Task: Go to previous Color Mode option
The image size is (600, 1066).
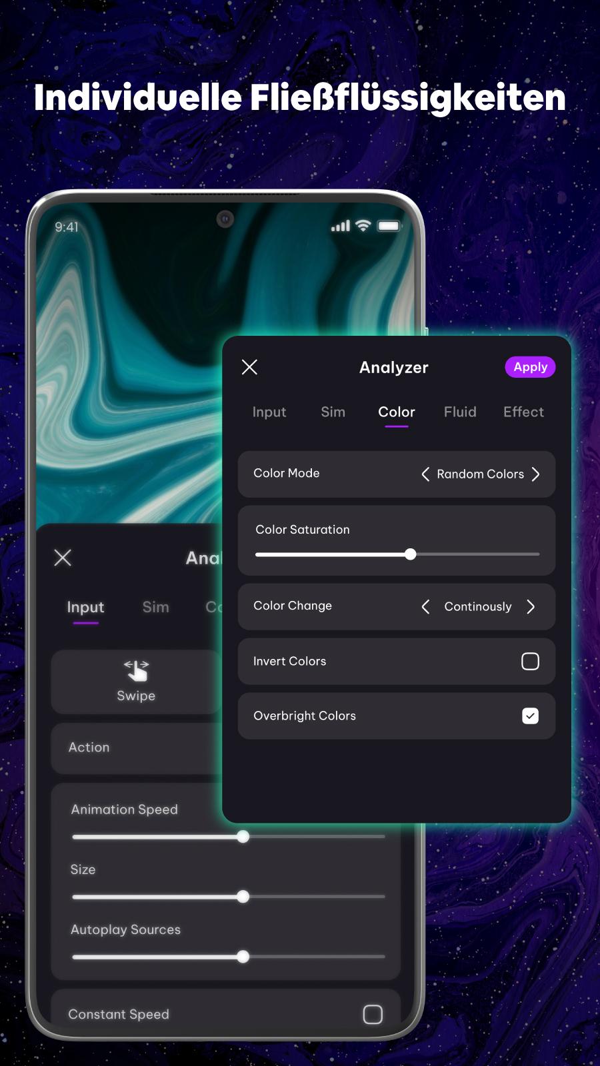Action: [425, 474]
